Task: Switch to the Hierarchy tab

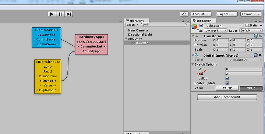Action: (x=137, y=21)
